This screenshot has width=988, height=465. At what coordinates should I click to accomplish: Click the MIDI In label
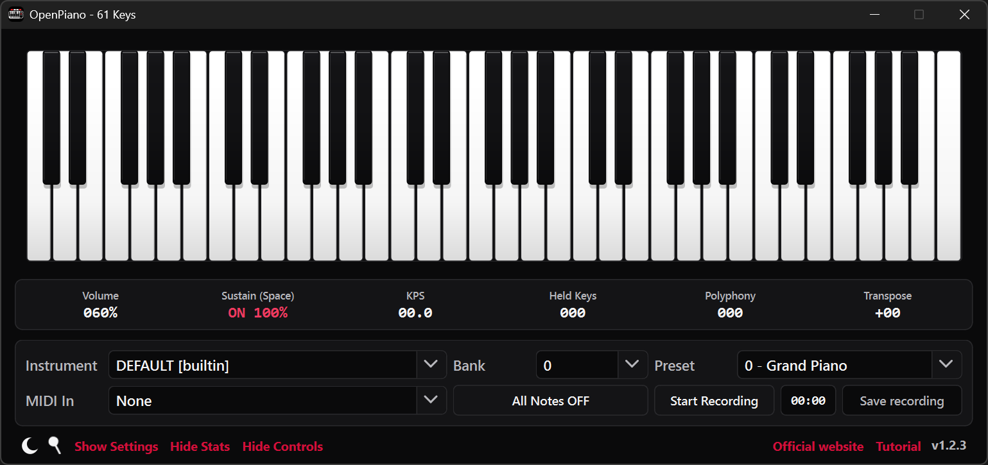coord(50,401)
